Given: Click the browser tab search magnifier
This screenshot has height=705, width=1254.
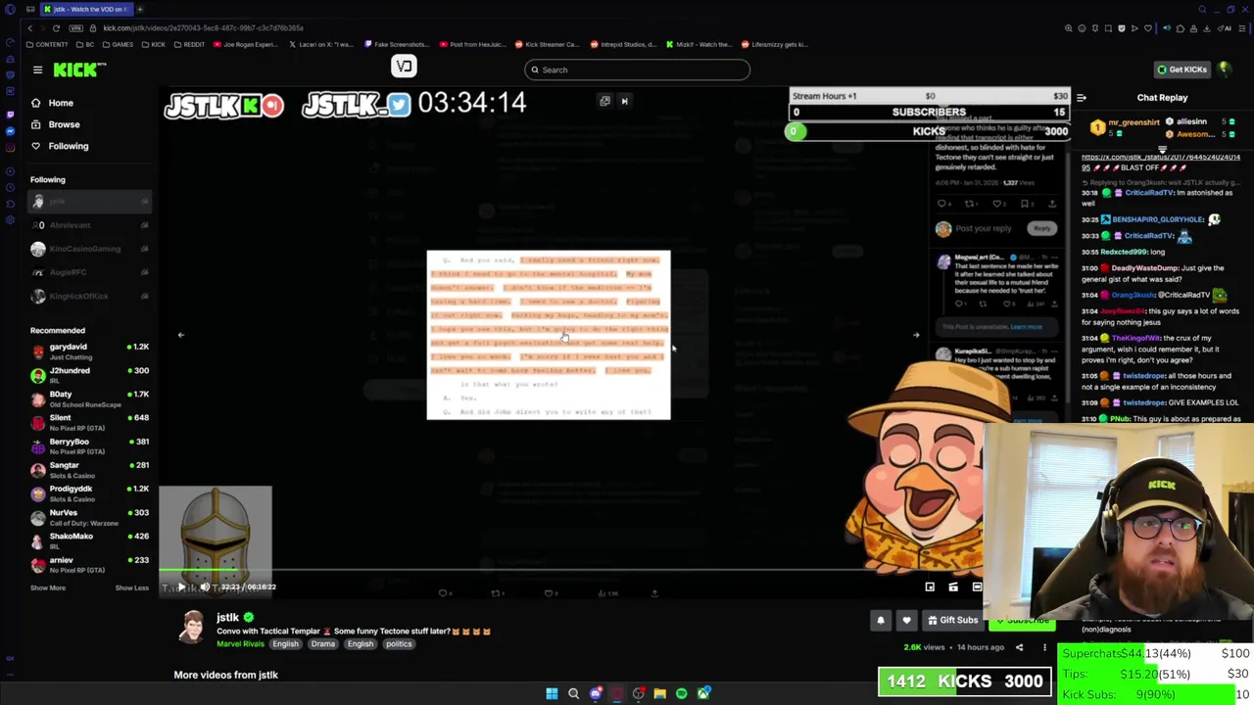Looking at the screenshot, I should point(1202,9).
